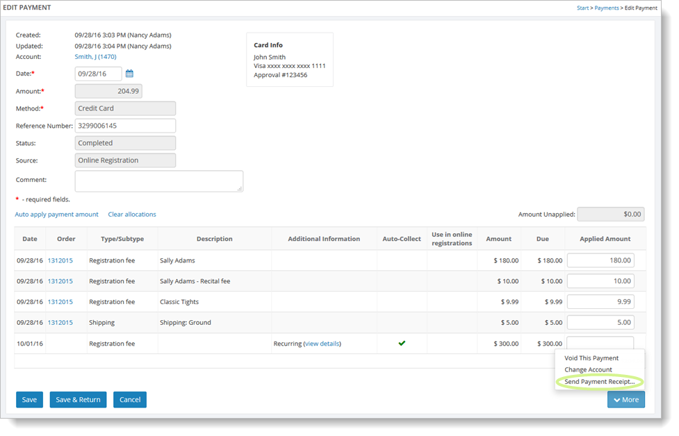Screen dimensions: 679x436
Task: Choose Change Account from menu
Action: [588, 370]
